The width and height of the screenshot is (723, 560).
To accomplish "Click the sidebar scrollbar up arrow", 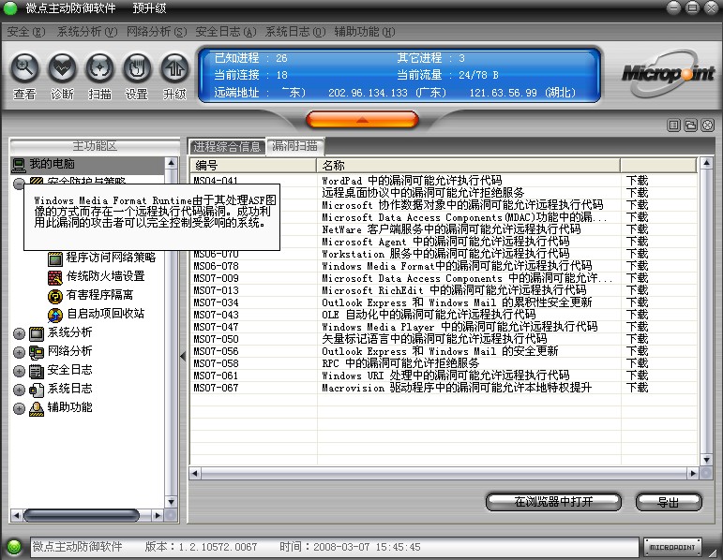I will pyautogui.click(x=171, y=163).
